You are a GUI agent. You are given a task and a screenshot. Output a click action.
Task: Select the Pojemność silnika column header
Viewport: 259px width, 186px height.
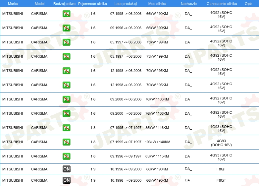coord(92,4)
